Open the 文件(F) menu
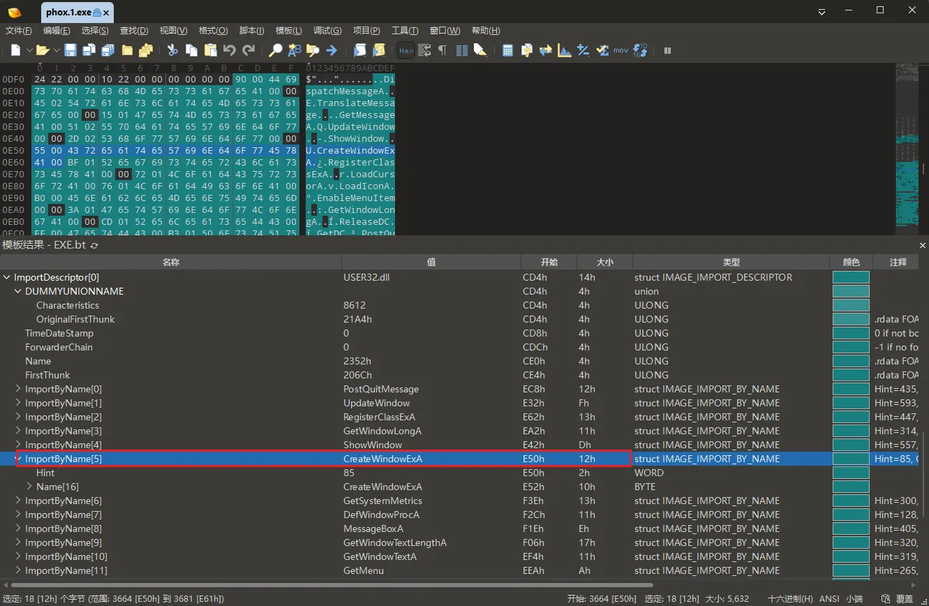The width and height of the screenshot is (929, 606). (x=19, y=31)
